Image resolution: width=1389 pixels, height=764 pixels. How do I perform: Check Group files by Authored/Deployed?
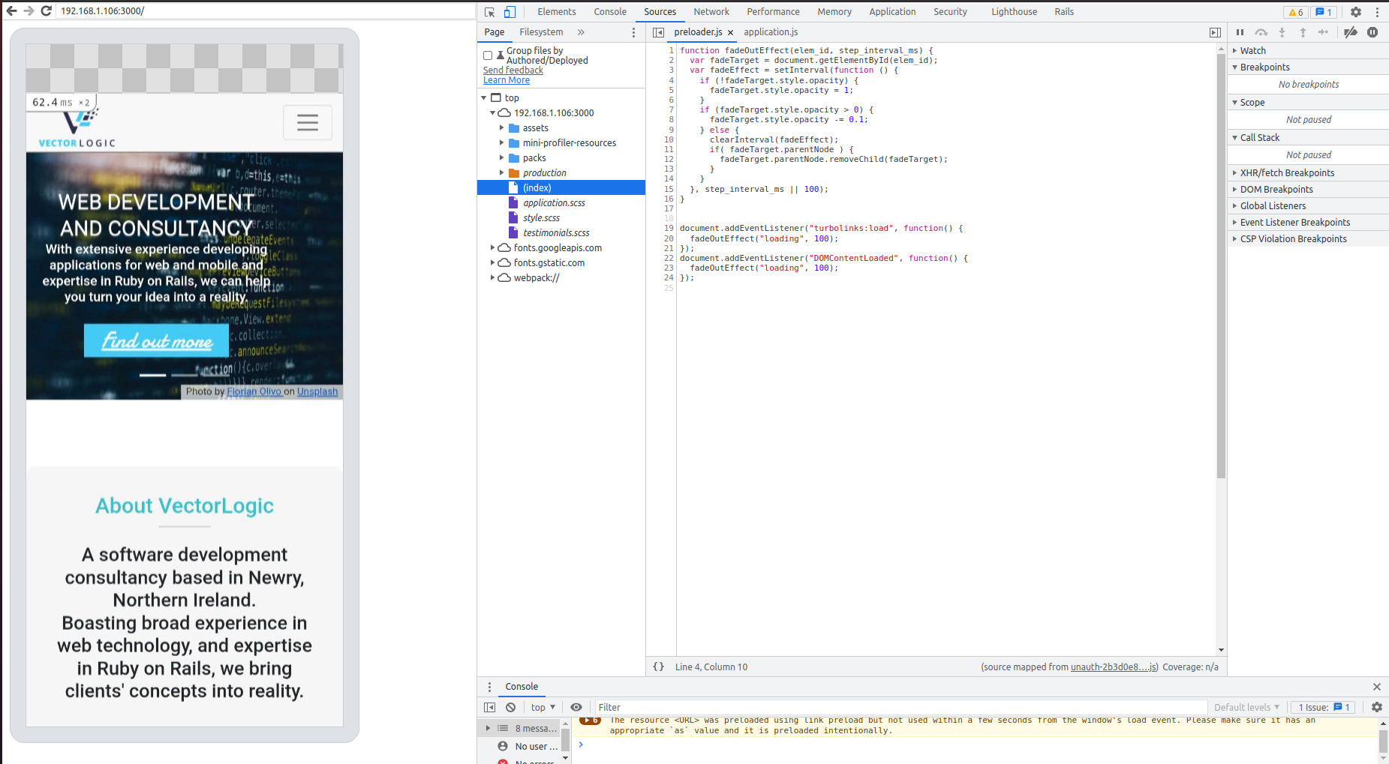pyautogui.click(x=488, y=55)
